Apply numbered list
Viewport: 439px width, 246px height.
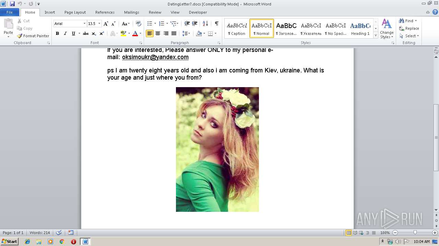(x=162, y=24)
